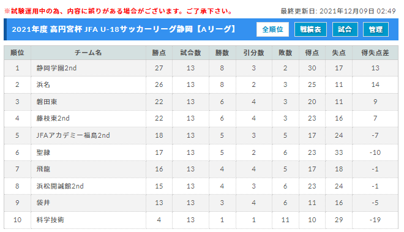Viewport: 404px width, 232px height.
Task: Click the 得失点差 column header
Action: point(375,53)
